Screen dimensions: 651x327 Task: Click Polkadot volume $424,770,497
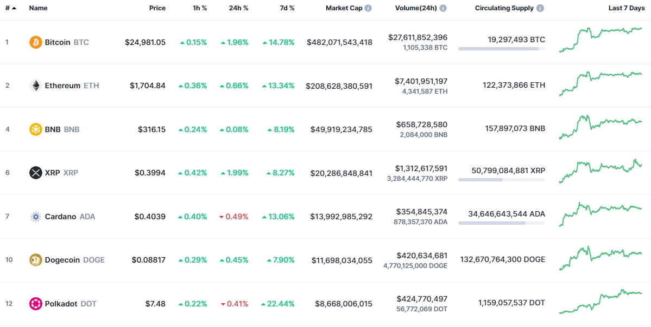click(422, 299)
